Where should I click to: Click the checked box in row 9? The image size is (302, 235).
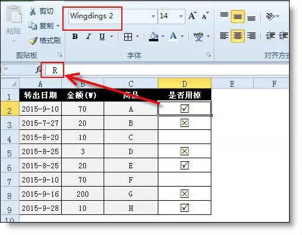click(184, 208)
